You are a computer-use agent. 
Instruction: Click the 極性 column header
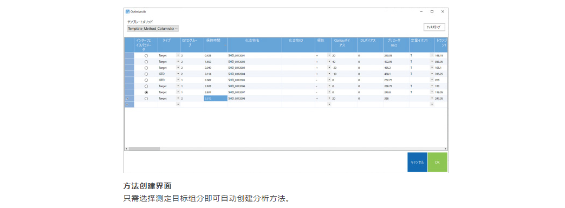coord(323,45)
